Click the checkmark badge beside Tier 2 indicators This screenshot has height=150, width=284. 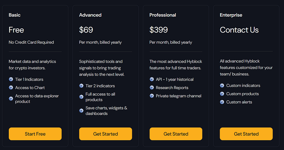tap(81, 86)
